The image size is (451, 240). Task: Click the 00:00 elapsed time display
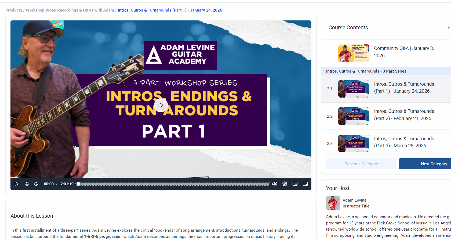[49, 184]
